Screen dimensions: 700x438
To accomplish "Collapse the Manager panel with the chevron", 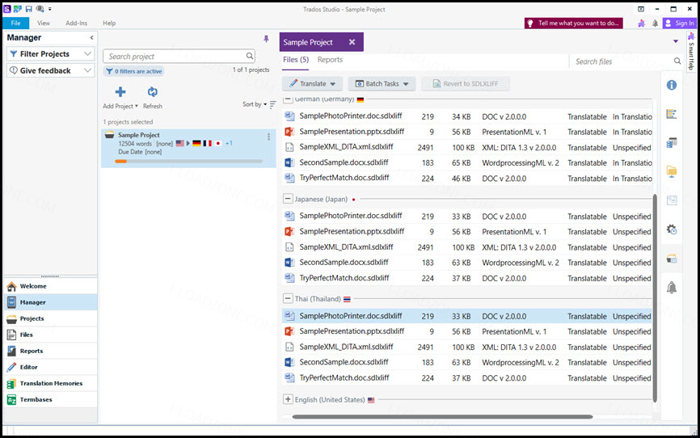I will (91, 37).
